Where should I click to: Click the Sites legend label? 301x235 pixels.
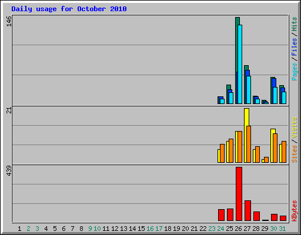[x=294, y=154]
